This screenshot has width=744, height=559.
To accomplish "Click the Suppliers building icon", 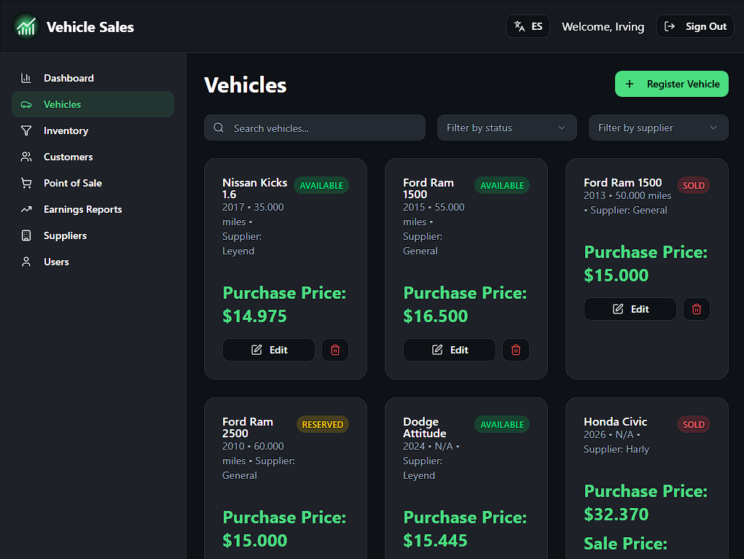I will coord(26,235).
